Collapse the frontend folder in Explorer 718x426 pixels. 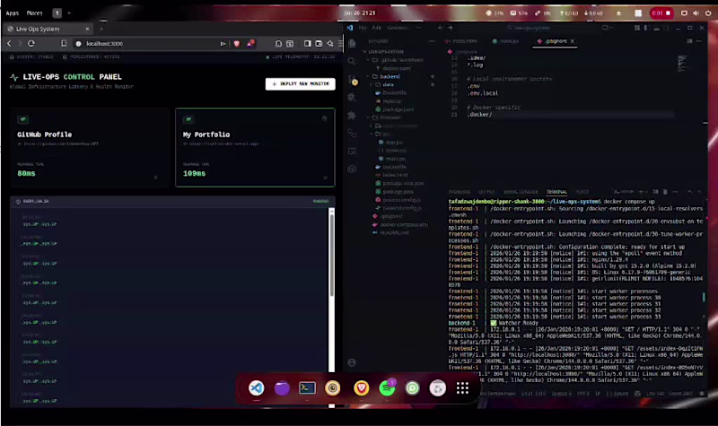390,117
